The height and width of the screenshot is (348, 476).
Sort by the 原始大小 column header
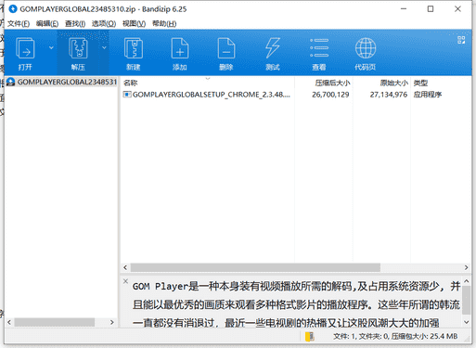click(x=393, y=83)
